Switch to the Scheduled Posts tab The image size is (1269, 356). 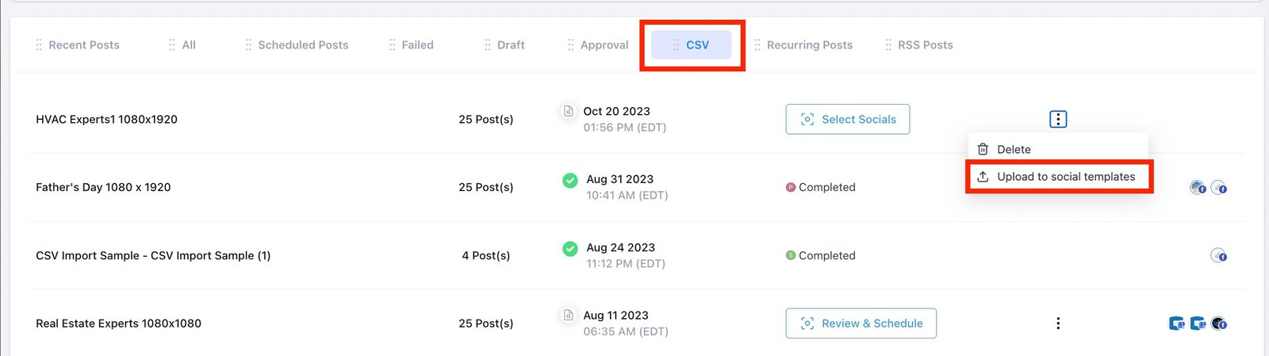(x=303, y=45)
